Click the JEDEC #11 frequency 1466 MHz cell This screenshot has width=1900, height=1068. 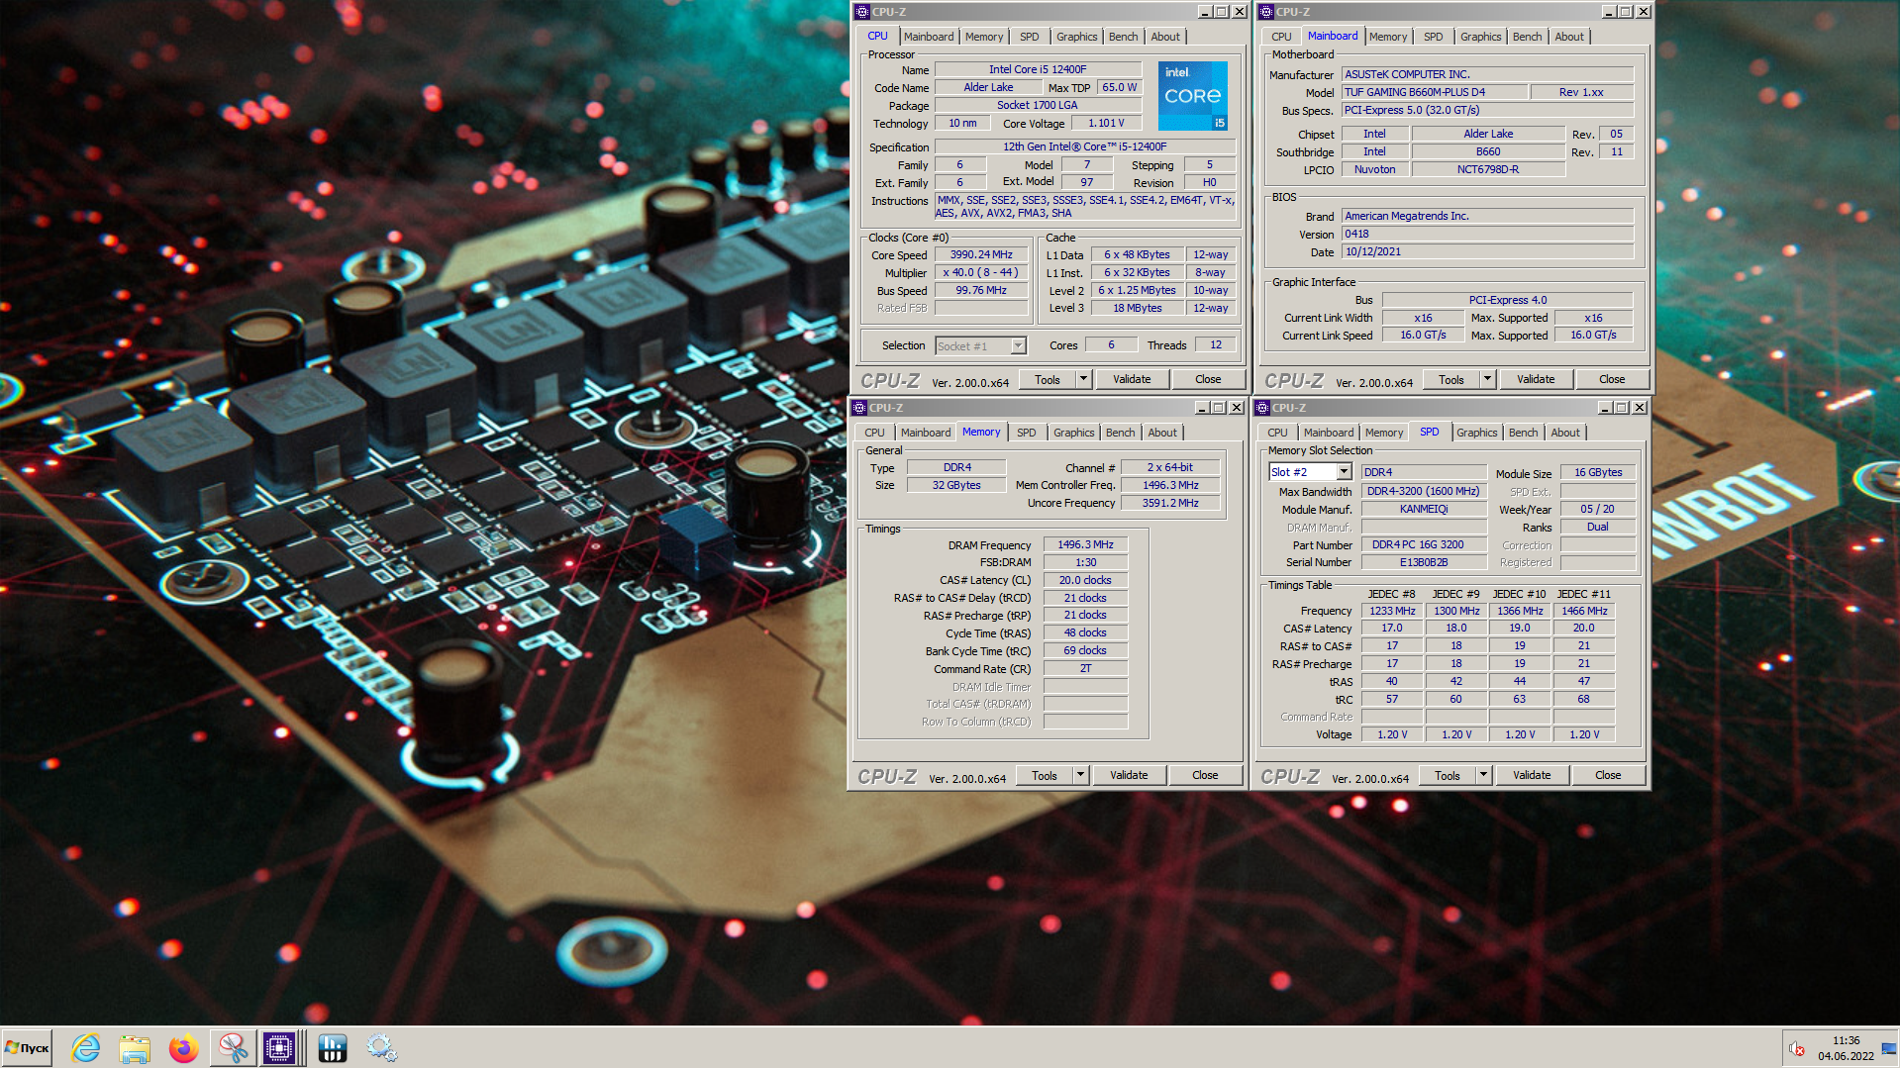click(1584, 611)
